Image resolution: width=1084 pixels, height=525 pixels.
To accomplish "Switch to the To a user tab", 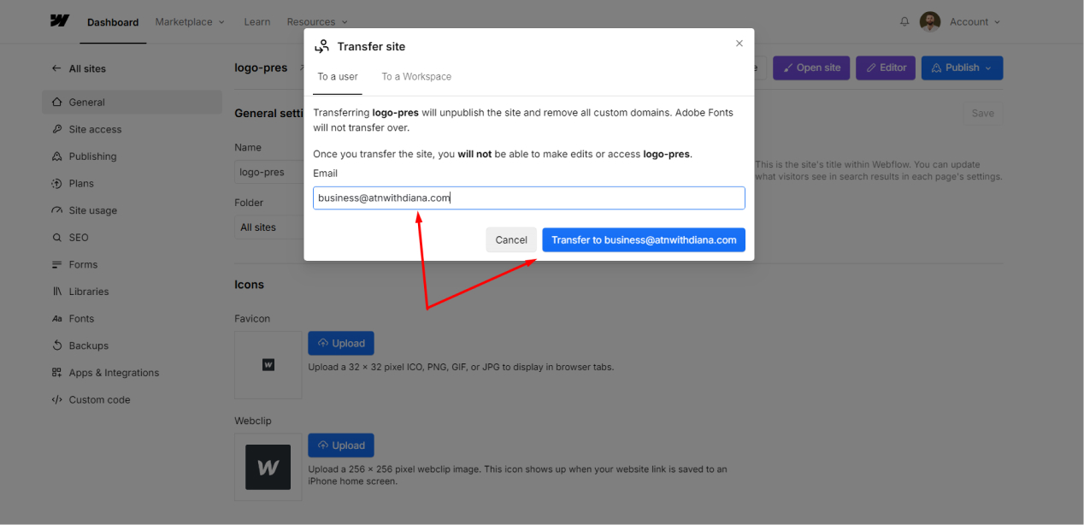I will click(338, 76).
